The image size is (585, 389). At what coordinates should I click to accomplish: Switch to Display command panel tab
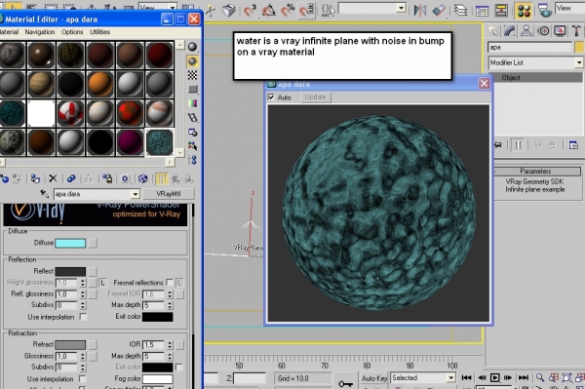click(560, 31)
